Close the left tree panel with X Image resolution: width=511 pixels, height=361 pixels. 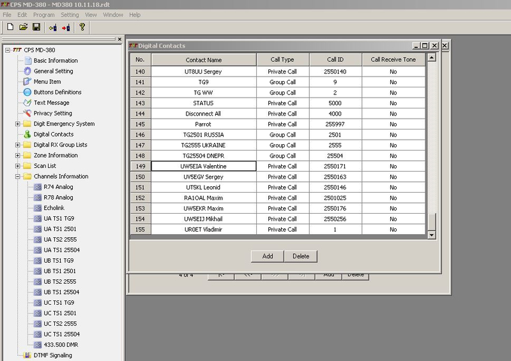(x=119, y=39)
